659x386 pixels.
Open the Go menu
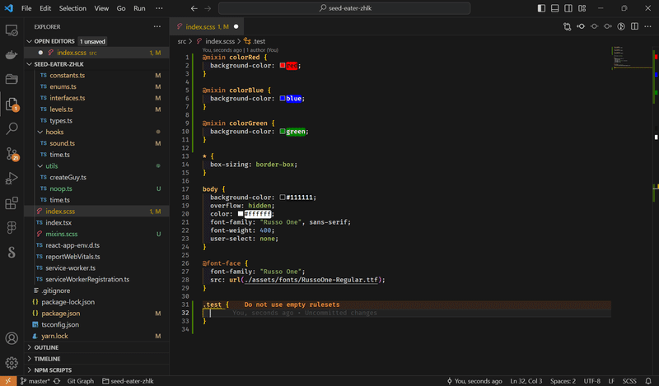121,8
